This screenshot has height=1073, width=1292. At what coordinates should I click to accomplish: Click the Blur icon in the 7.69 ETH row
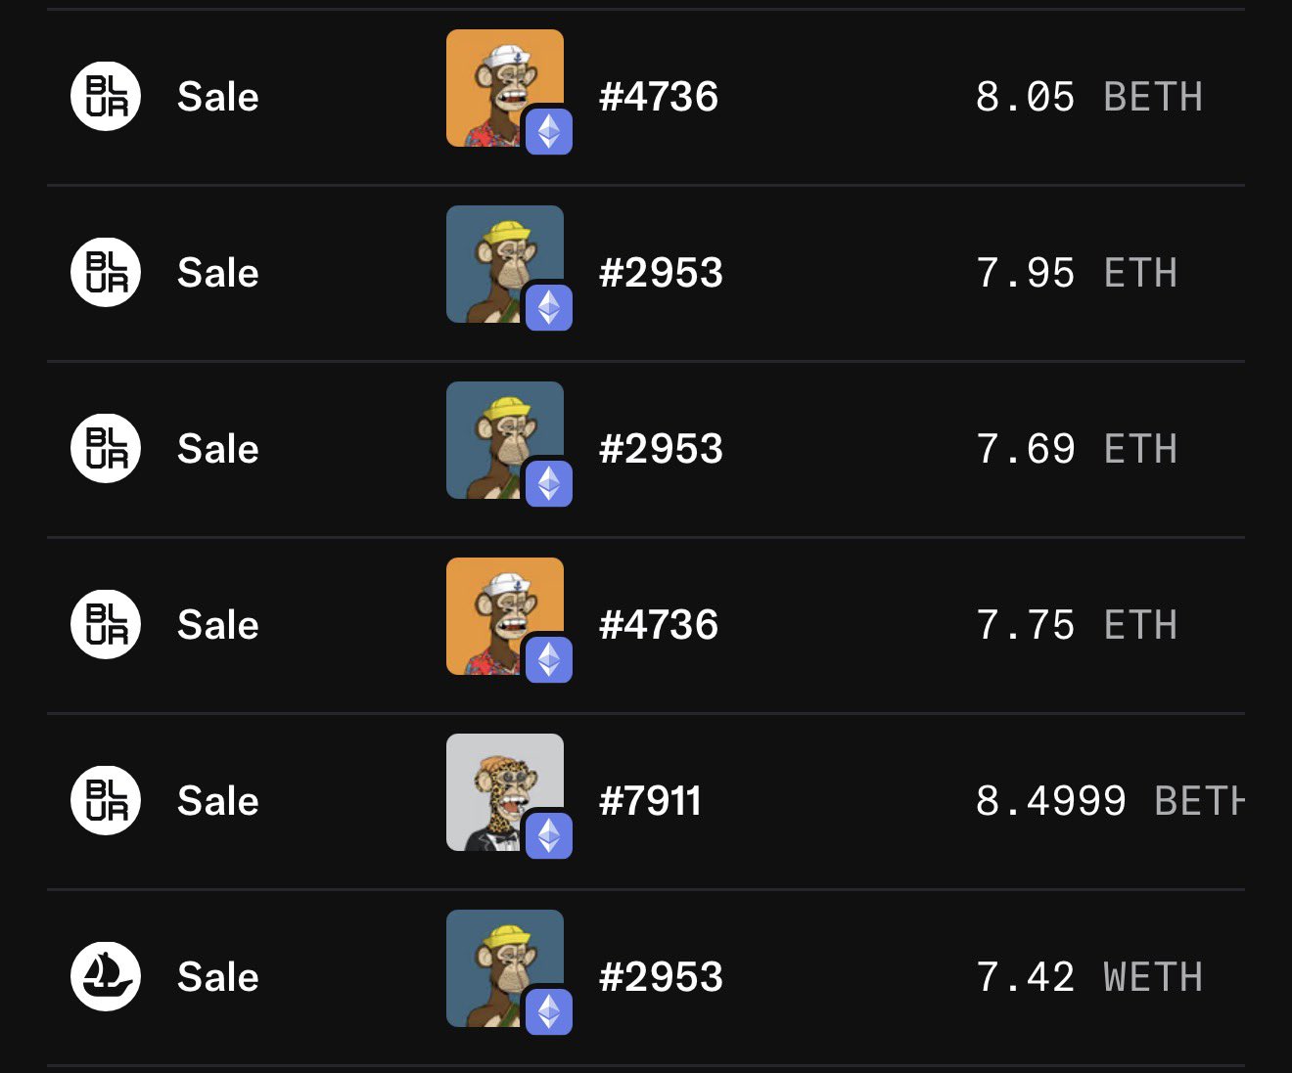[106, 448]
